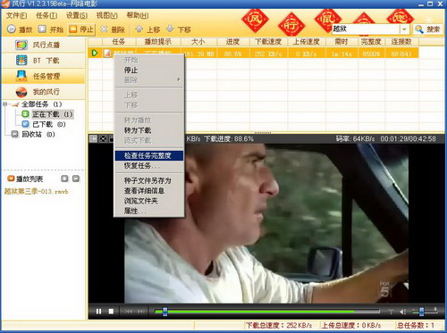447x333 pixels.
Task: Open the 帮助(H) menu
Action: click(x=138, y=15)
